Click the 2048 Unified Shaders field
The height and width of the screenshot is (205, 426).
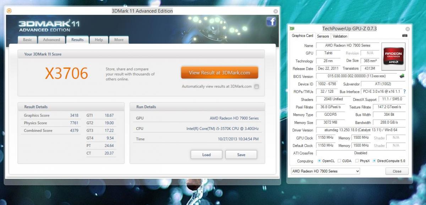[333, 99]
